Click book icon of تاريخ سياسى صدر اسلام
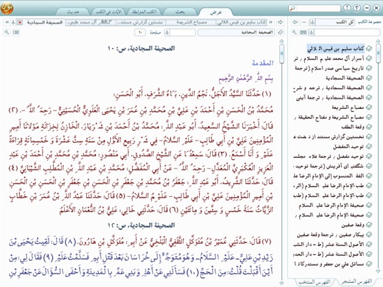 369,68
